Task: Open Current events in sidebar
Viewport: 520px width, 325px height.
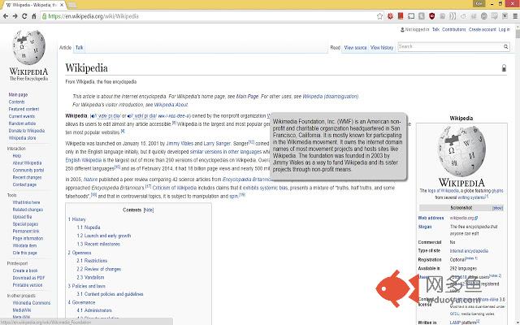Action: (22, 116)
